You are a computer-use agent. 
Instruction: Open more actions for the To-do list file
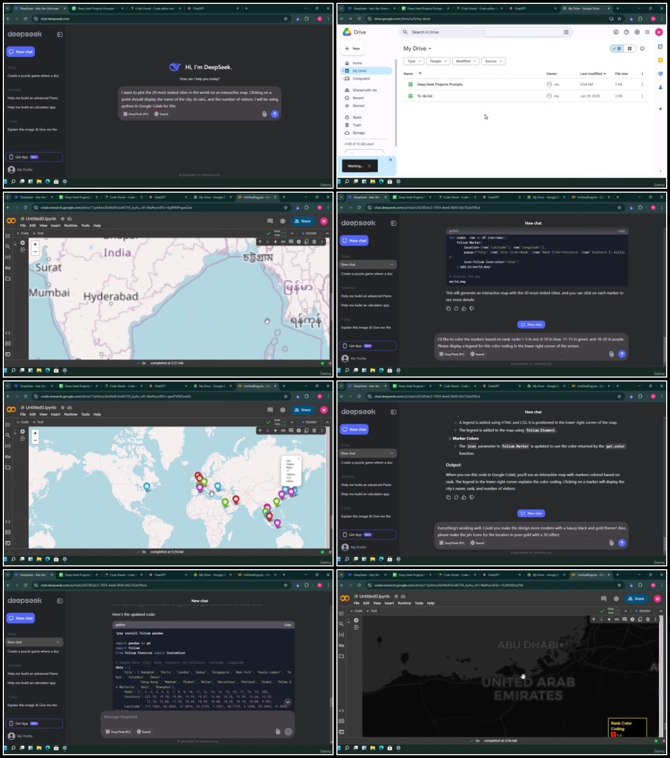(x=642, y=96)
